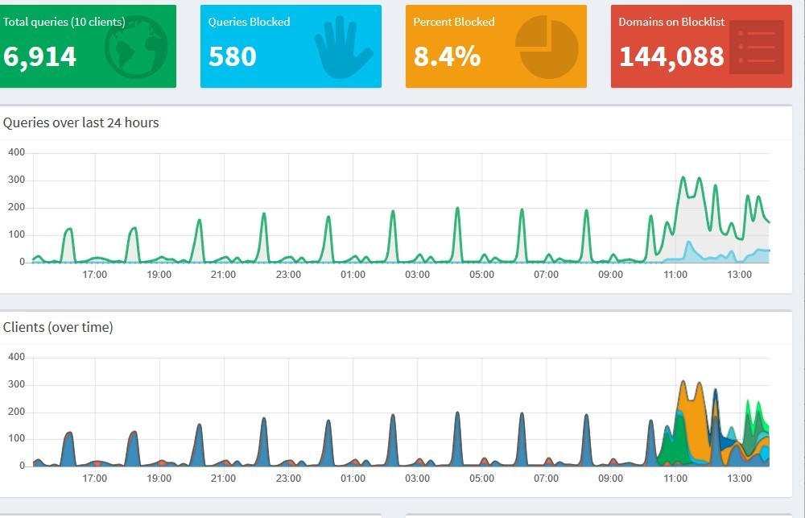Open the 6,914 total queries figure
The width and height of the screenshot is (805, 518).
click(39, 56)
